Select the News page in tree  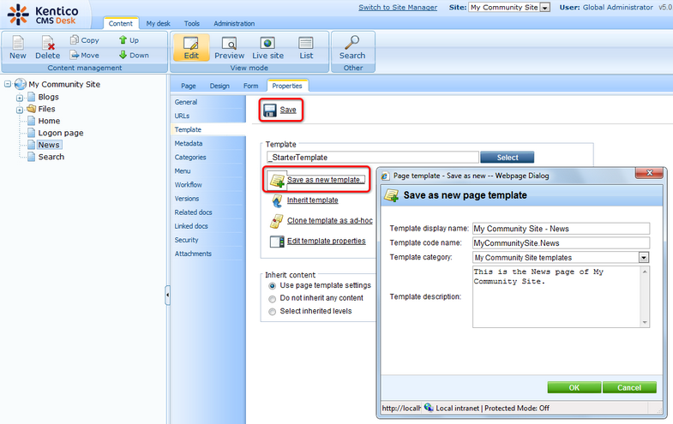click(x=49, y=145)
